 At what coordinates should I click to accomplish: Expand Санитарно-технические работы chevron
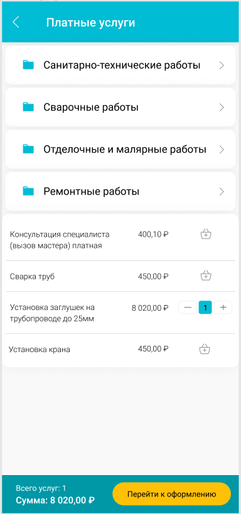[222, 65]
